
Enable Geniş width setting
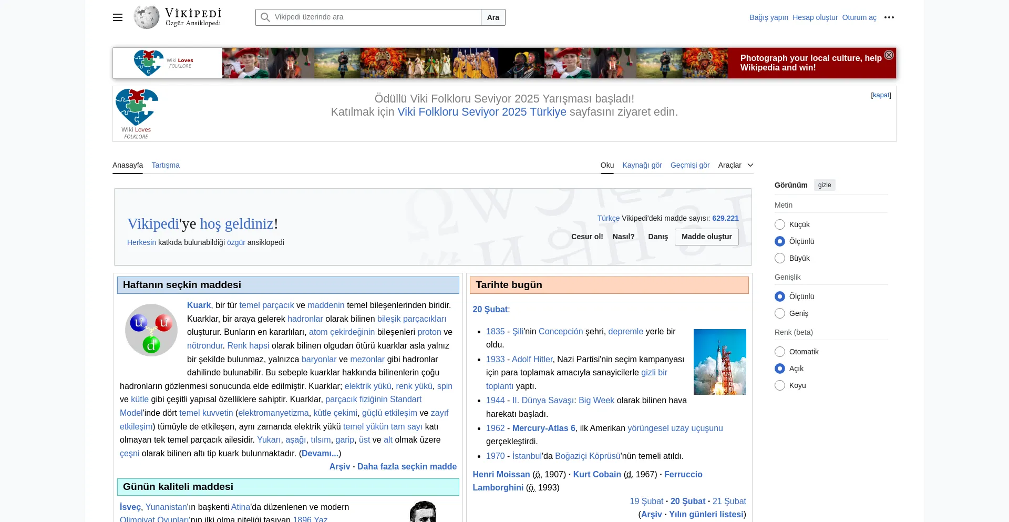pyautogui.click(x=780, y=313)
